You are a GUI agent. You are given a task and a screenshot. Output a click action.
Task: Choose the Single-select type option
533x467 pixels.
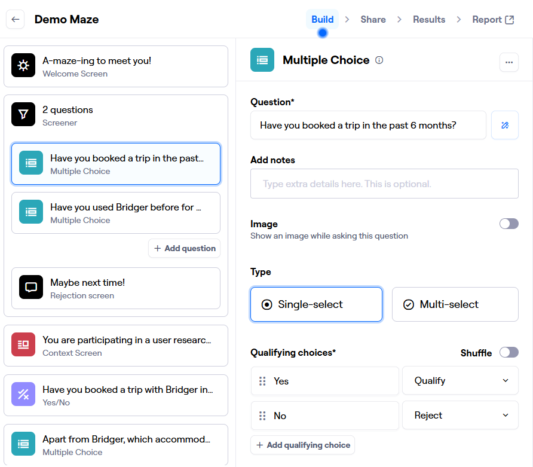click(x=316, y=304)
